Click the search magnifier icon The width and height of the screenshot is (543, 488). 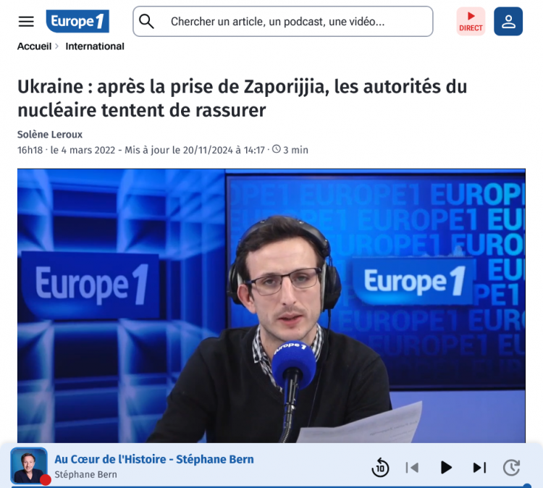[x=146, y=21]
